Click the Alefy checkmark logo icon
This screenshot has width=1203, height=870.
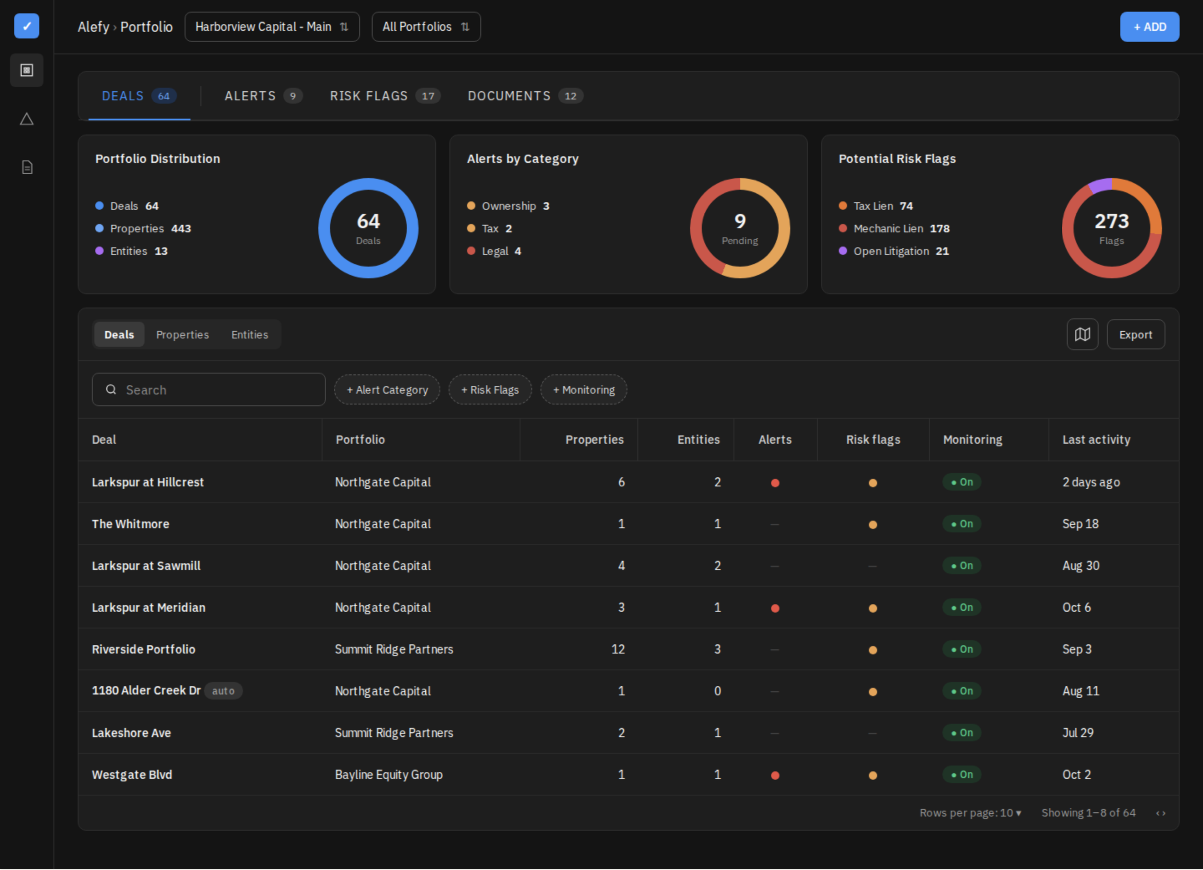pos(26,26)
